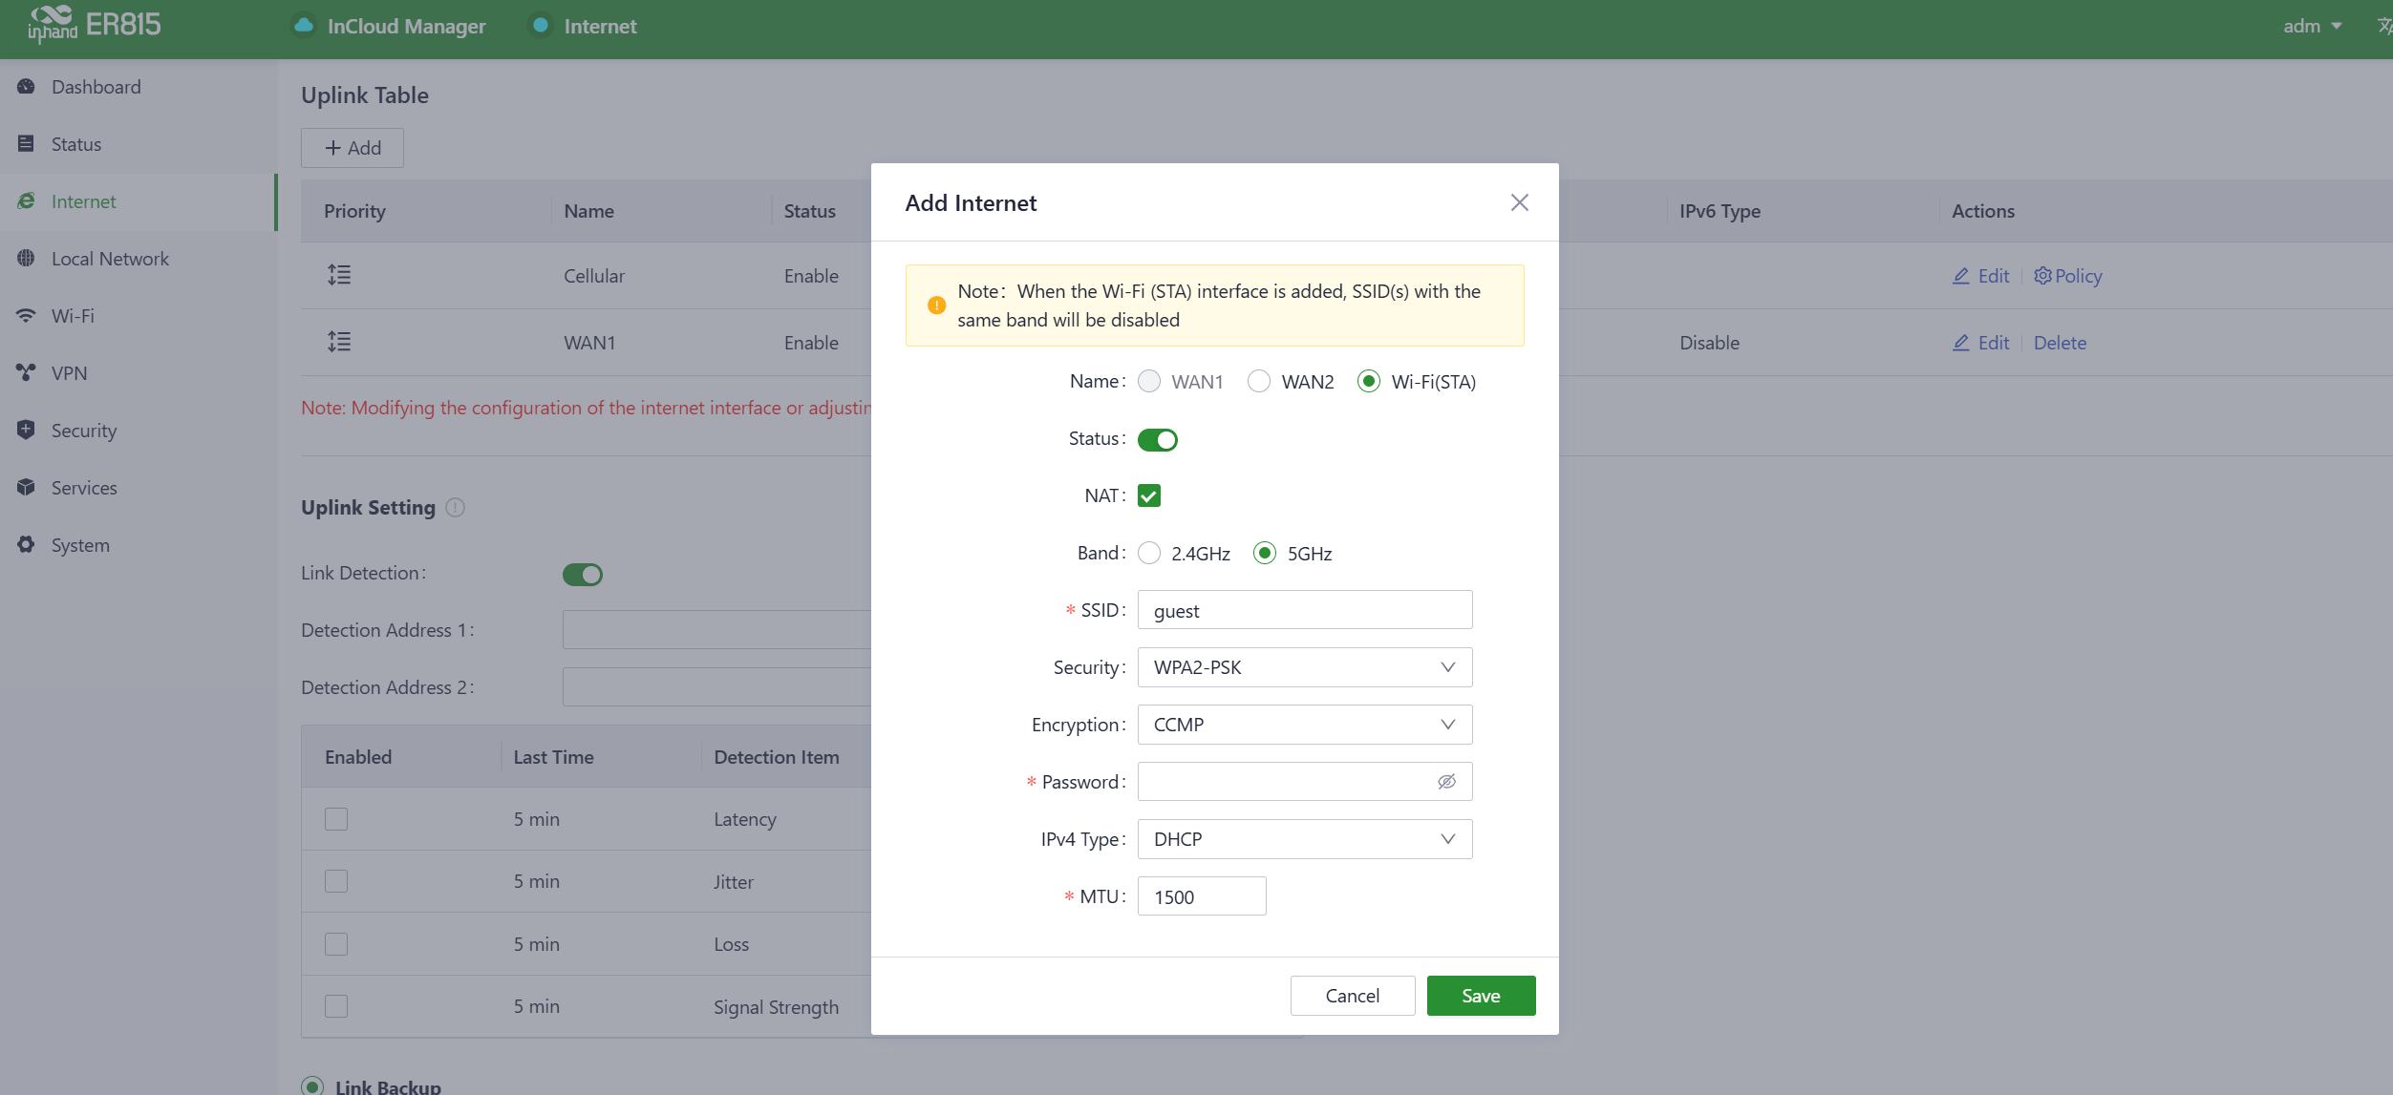Screen dimensions: 2393x1095
Task: Click the VPN sidebar icon
Action: [26, 373]
